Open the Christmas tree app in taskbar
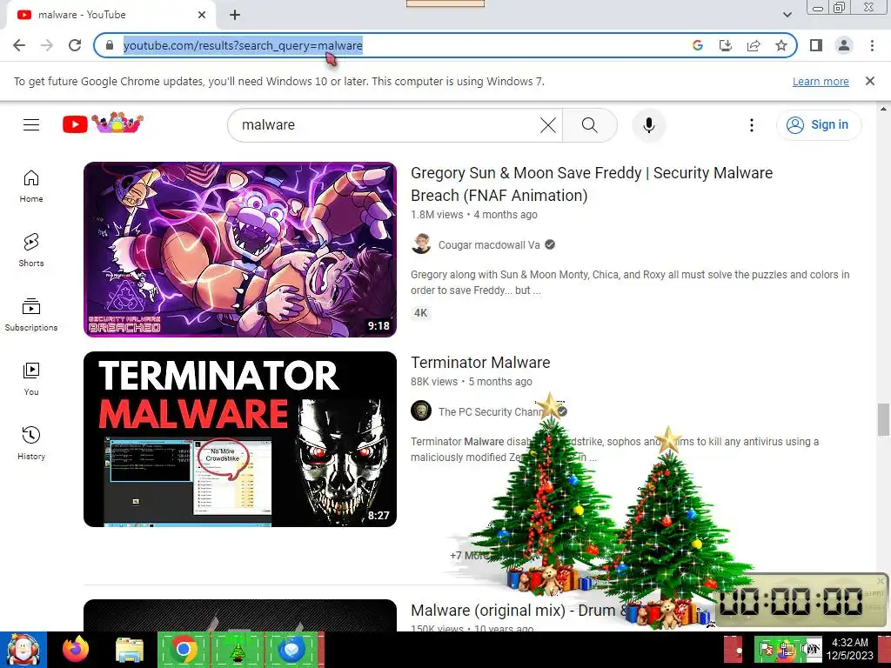 (x=238, y=650)
